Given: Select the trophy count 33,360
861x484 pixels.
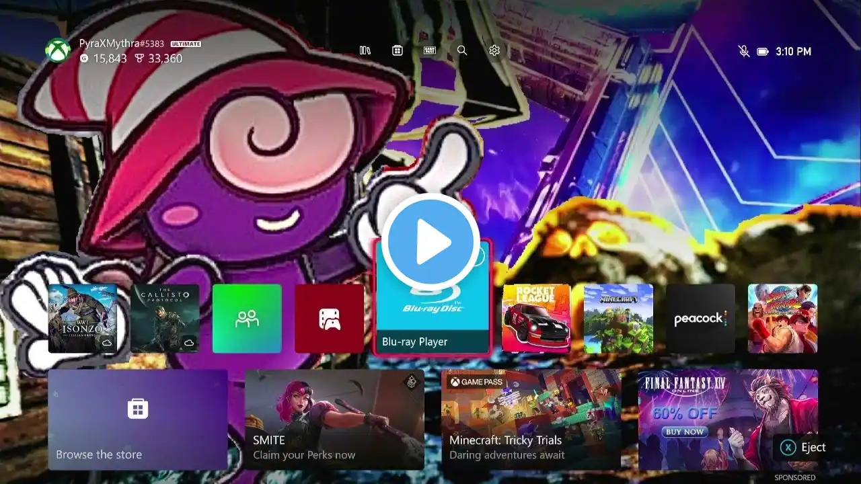Looking at the screenshot, I should 165,58.
